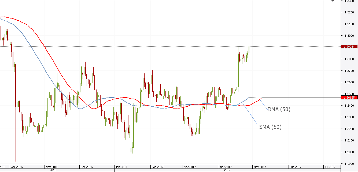Select the DMA (50) chart label
Image resolution: width=358 pixels, height=172 pixels.
pos(279,109)
